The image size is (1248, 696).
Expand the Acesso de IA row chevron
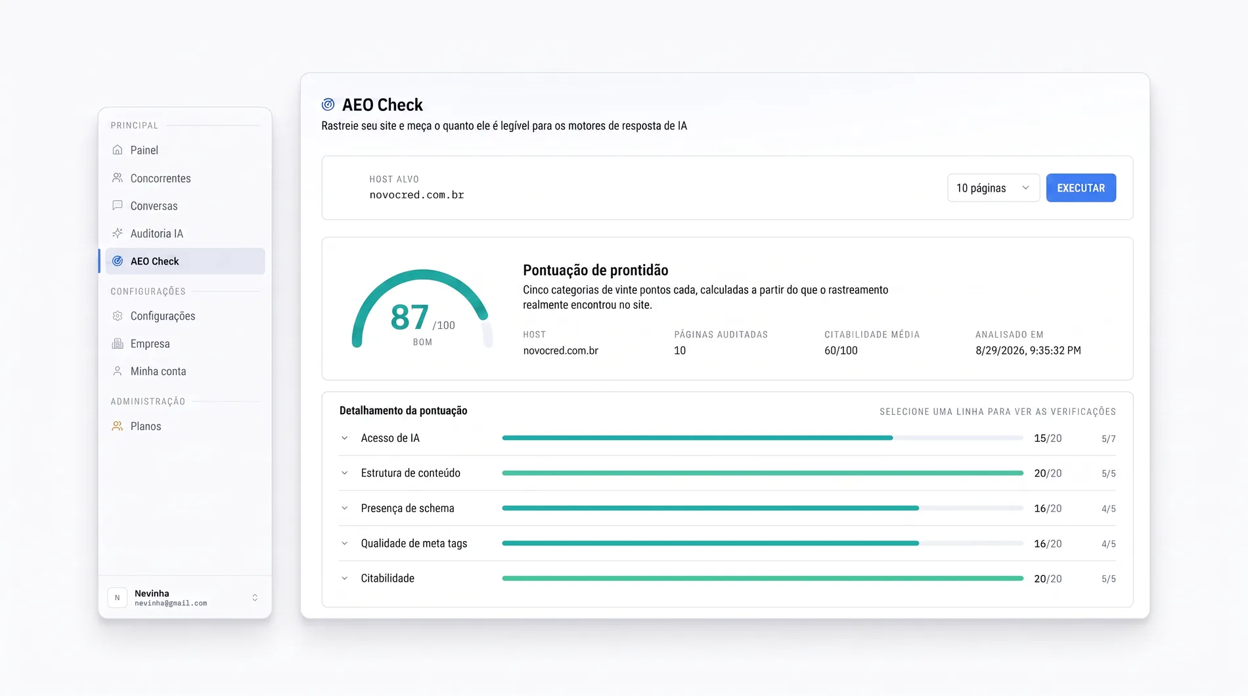(345, 438)
